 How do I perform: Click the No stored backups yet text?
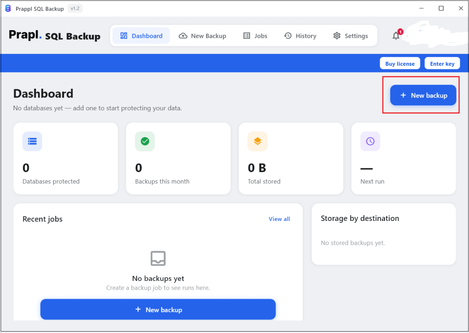[353, 243]
